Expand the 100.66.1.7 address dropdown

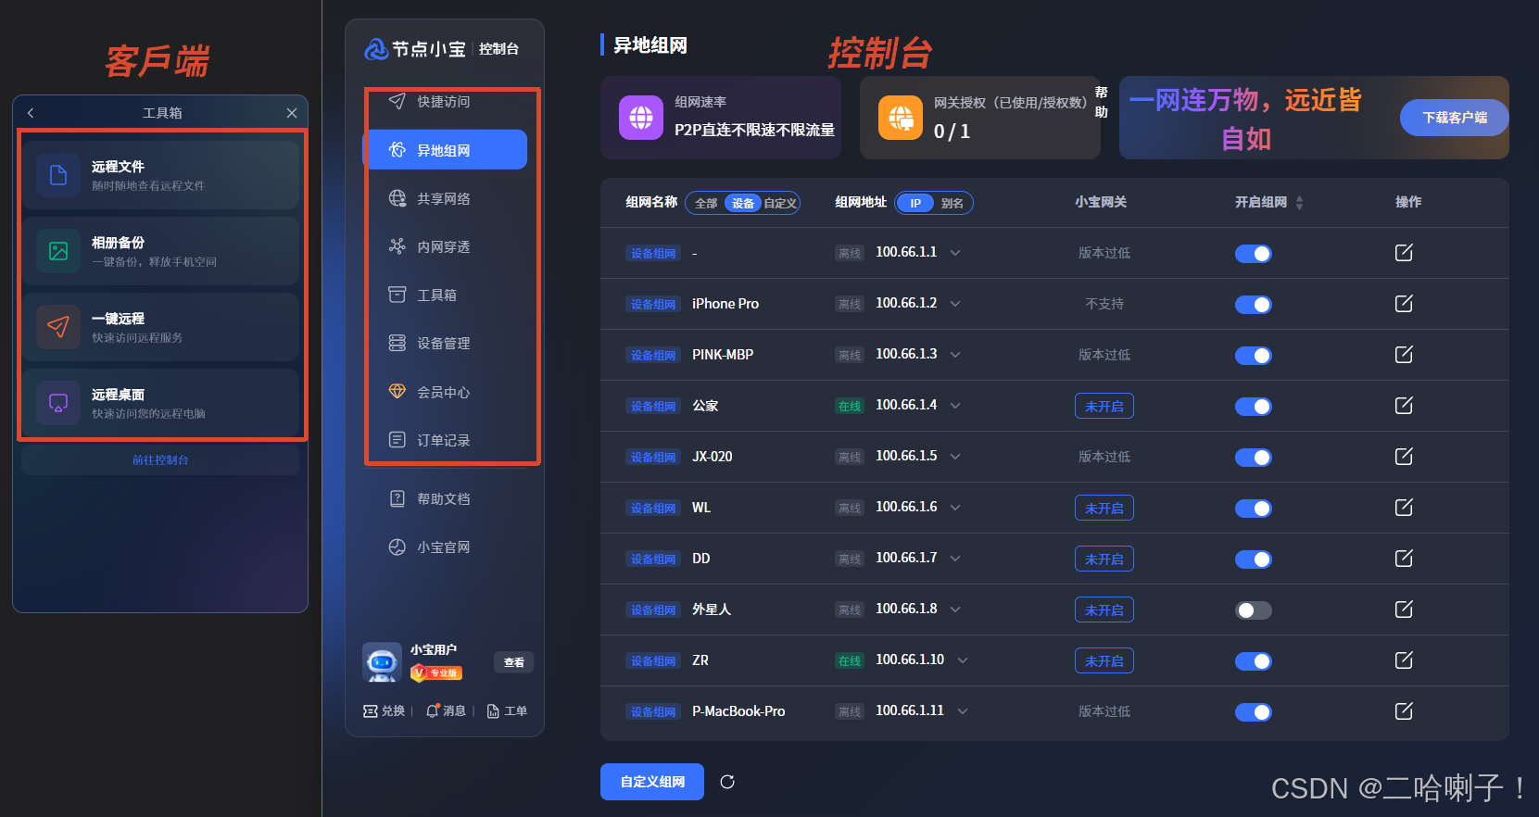point(955,559)
